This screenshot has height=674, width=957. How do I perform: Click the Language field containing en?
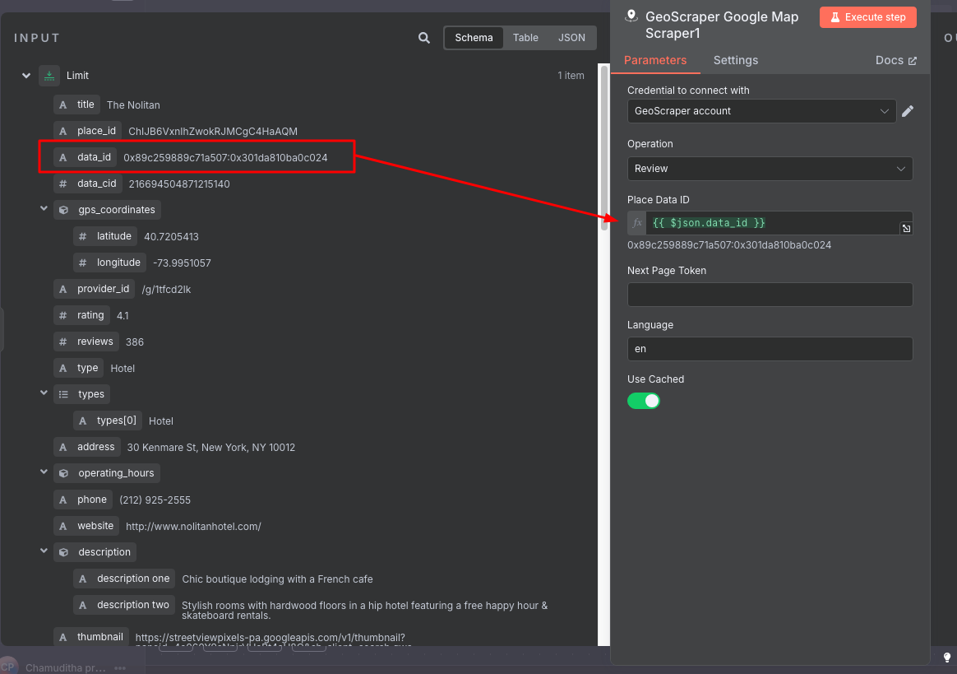click(770, 349)
